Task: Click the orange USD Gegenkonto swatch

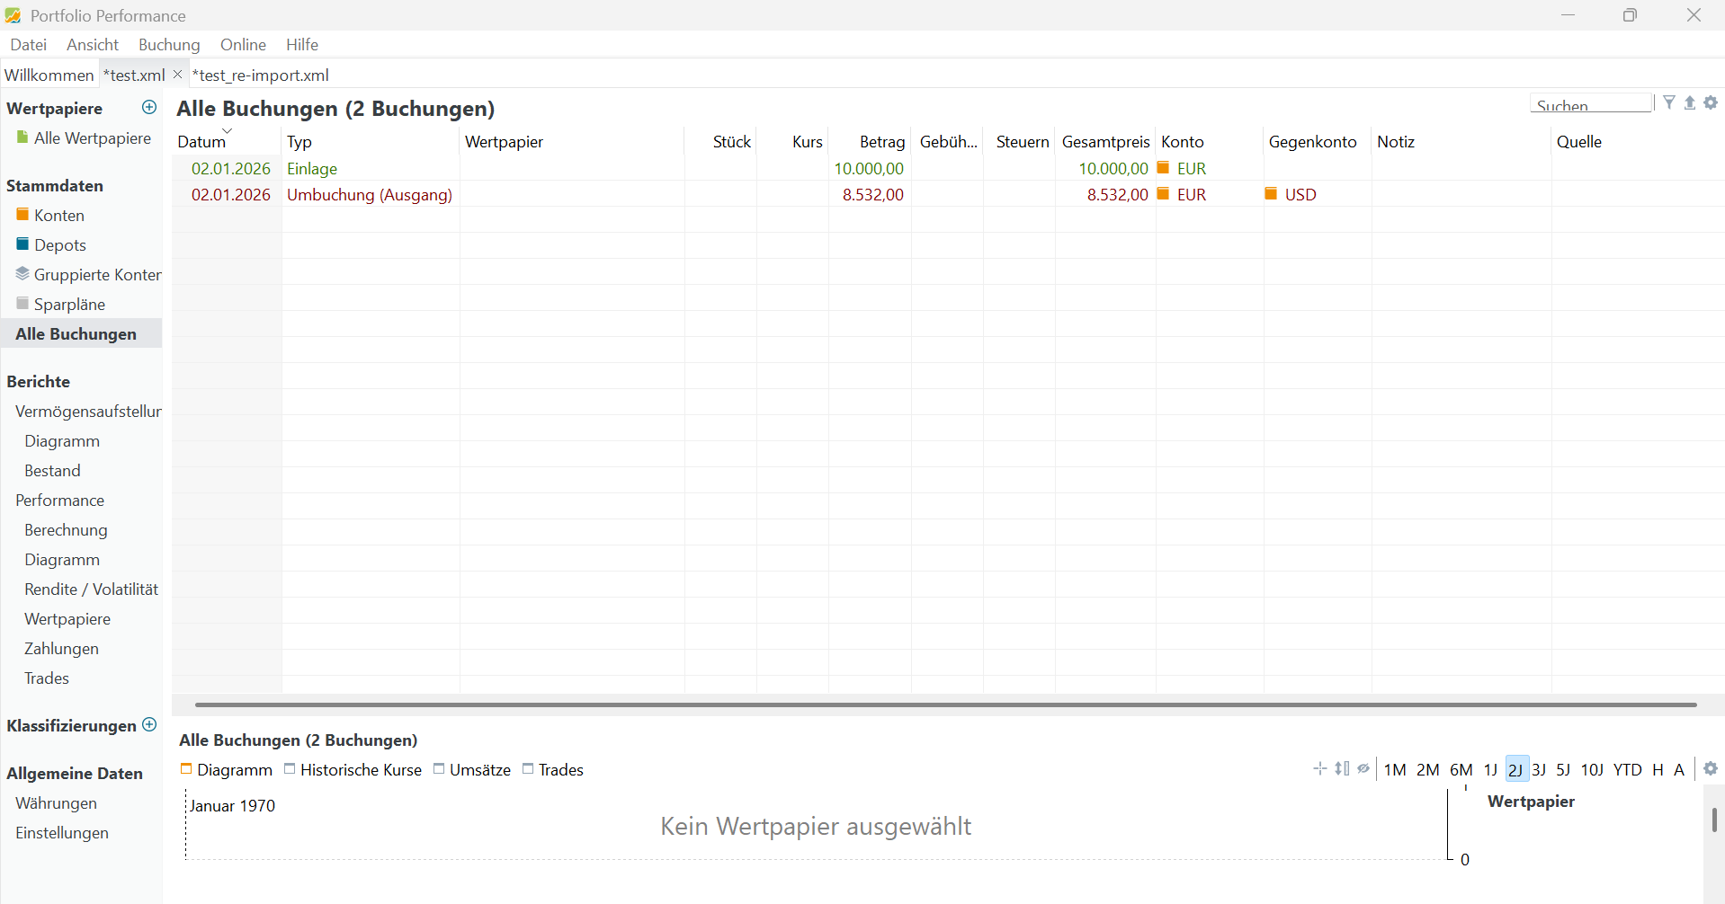Action: tap(1271, 194)
